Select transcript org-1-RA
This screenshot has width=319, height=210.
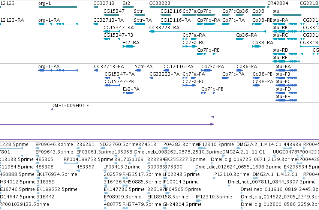tap(58, 24)
